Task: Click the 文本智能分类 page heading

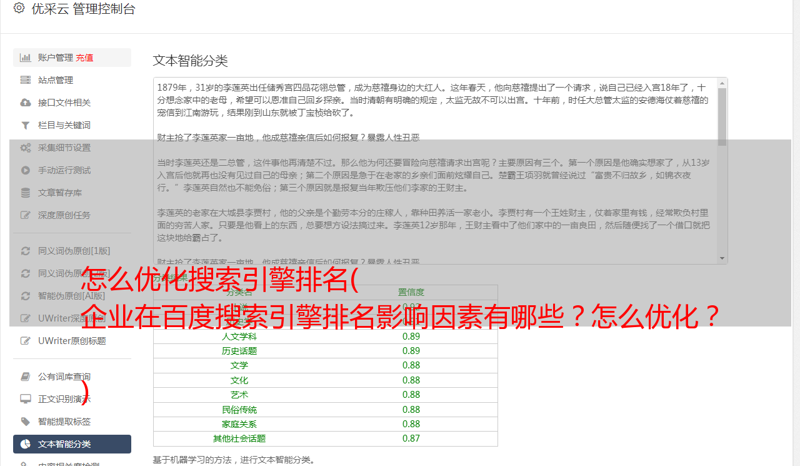Action: point(191,61)
